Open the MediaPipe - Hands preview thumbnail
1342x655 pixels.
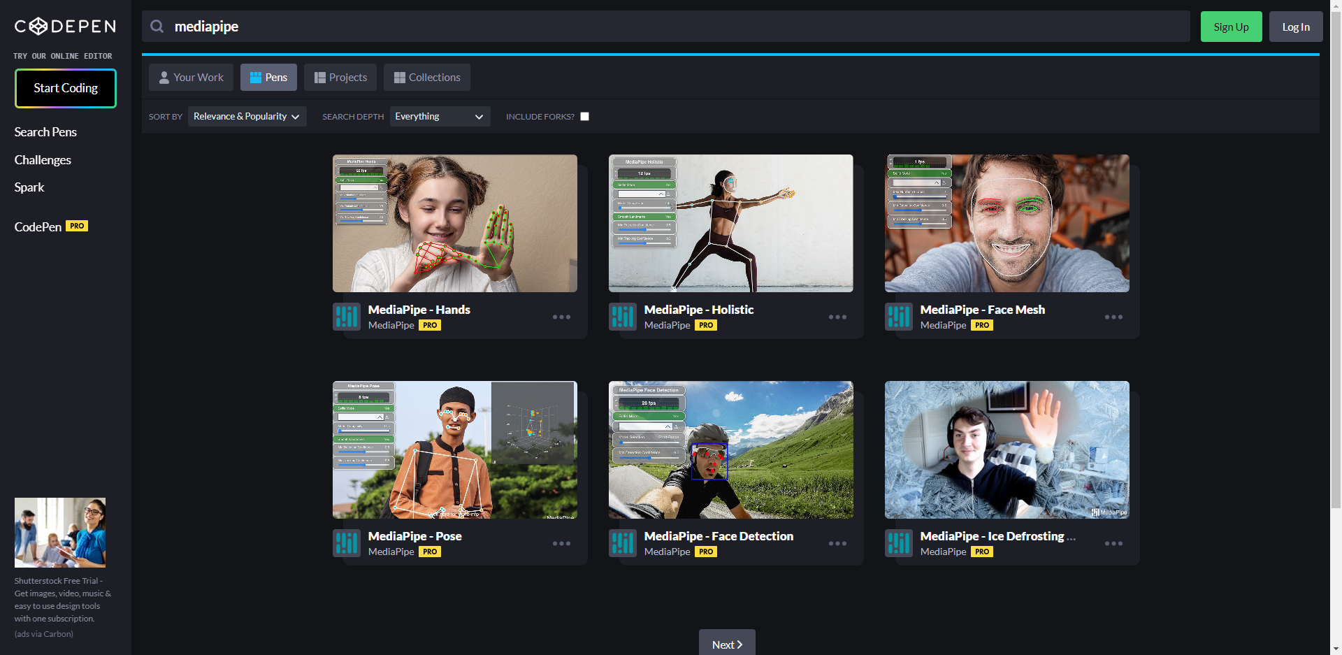pos(455,223)
